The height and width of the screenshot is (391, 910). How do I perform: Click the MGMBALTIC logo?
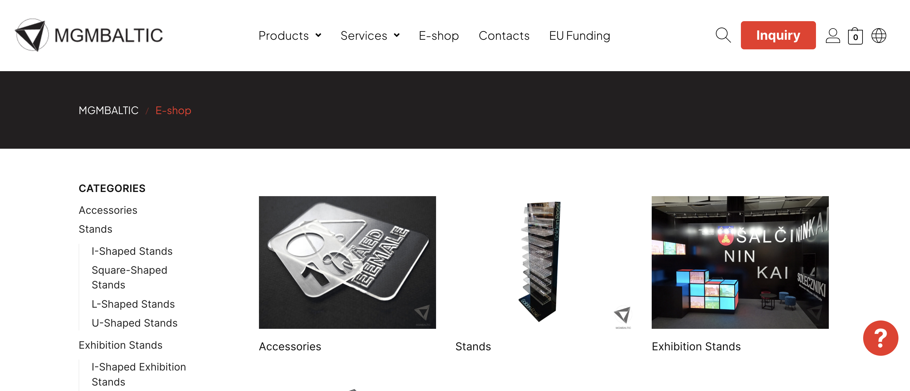coord(89,35)
